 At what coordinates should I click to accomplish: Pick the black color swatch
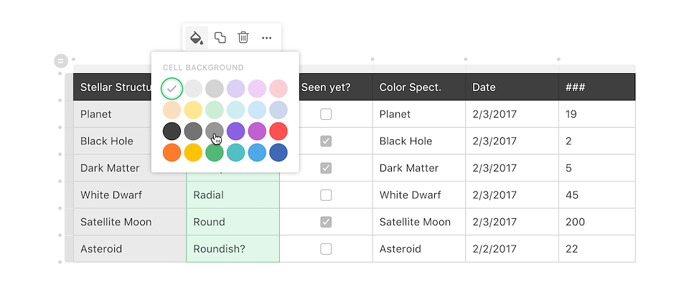tap(172, 131)
